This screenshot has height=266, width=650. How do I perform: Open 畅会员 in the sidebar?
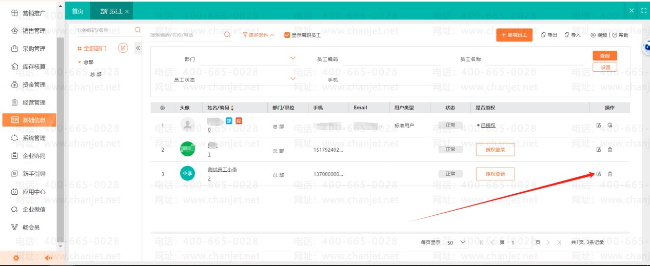tap(26, 227)
